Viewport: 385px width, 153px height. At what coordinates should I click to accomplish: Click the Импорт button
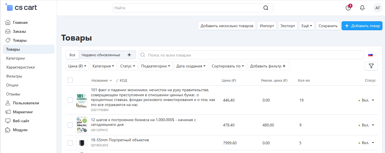click(x=267, y=26)
